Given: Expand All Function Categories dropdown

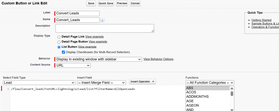Looking at the screenshot, I should [210, 83].
